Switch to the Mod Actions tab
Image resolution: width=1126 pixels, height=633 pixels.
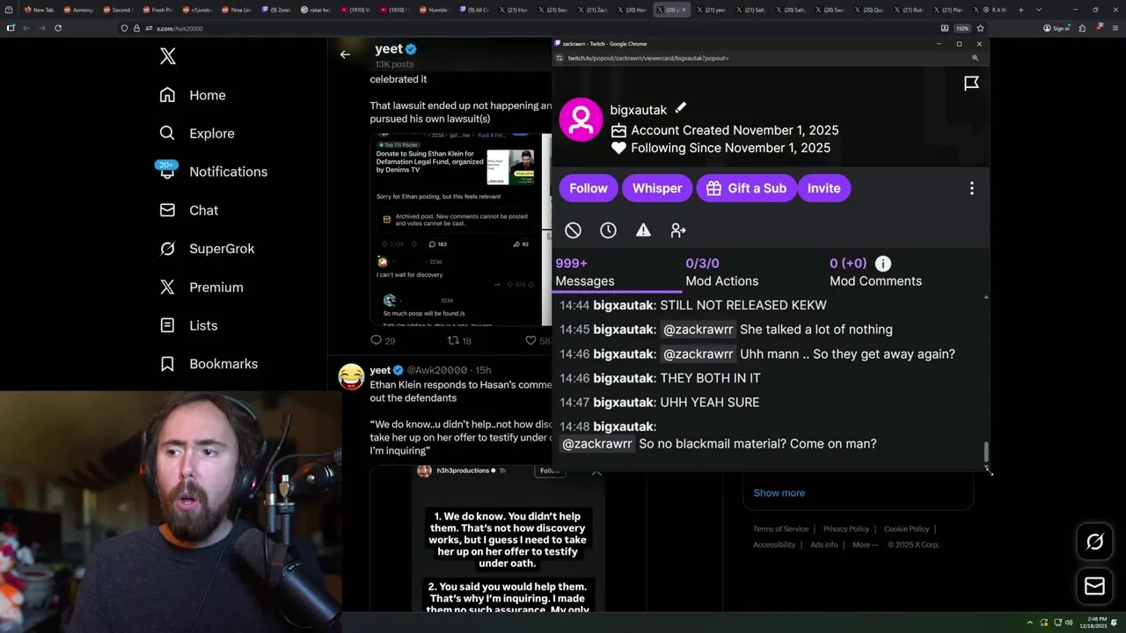coord(722,273)
